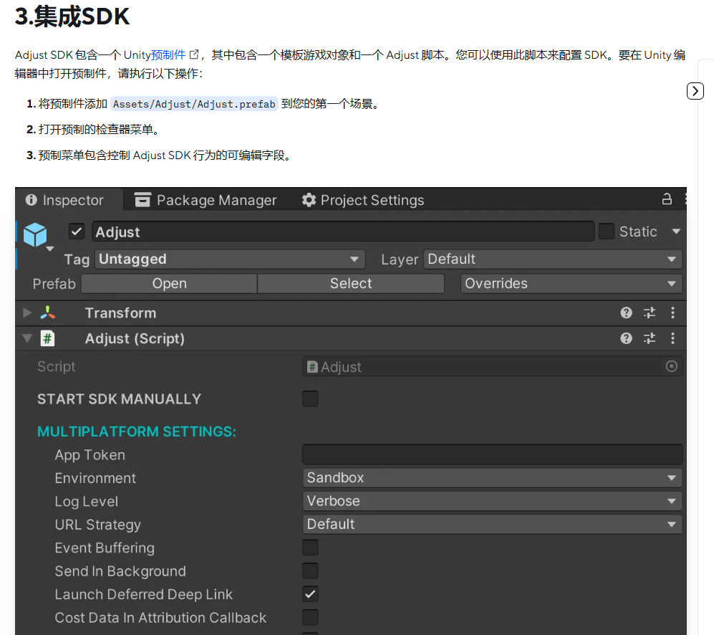Click the Adjust prefab cube icon
The height and width of the screenshot is (635, 714).
pos(35,235)
